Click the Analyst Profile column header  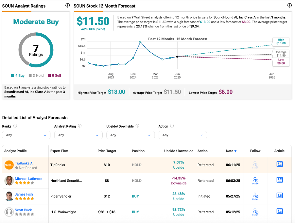(x=15, y=151)
